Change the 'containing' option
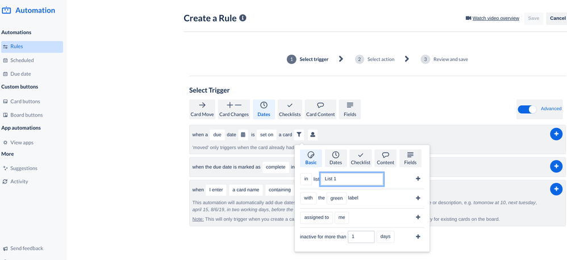The height and width of the screenshot is (260, 567). (280, 190)
